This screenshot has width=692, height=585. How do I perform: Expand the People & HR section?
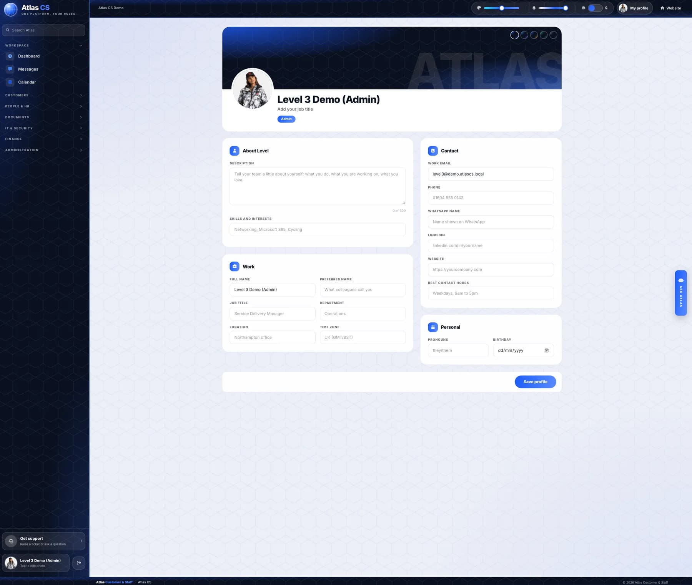pos(43,106)
